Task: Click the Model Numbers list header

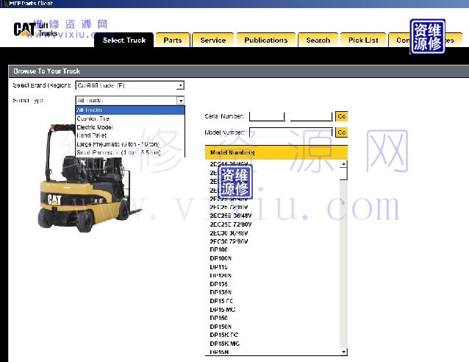Action: 276,152
